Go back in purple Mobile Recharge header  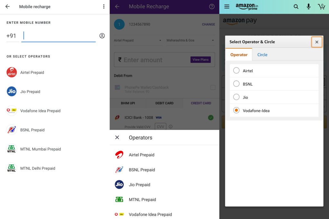(x=117, y=6)
